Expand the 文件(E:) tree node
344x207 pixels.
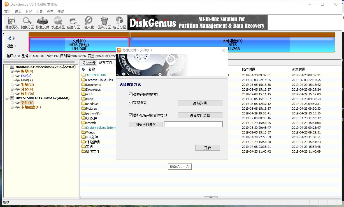tap(12, 103)
